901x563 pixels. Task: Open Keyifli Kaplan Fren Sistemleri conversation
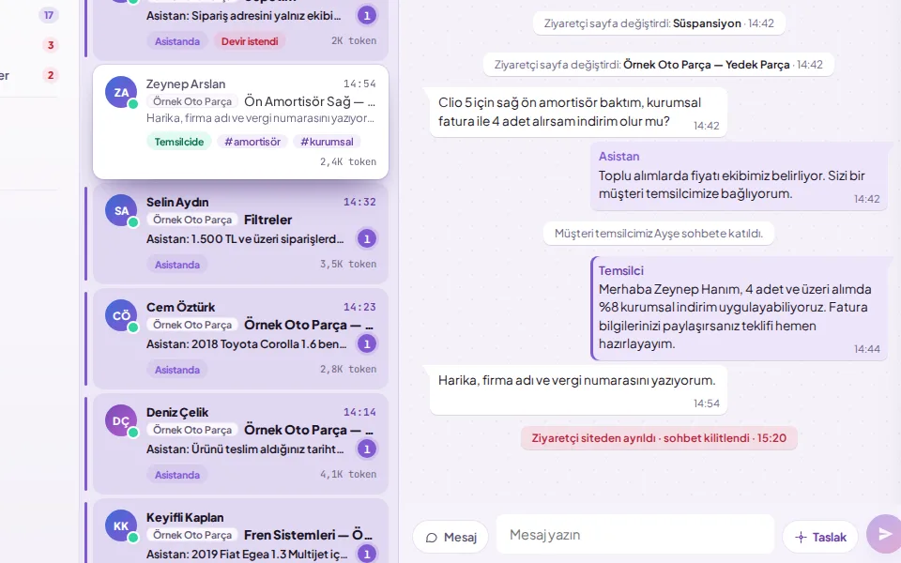241,531
